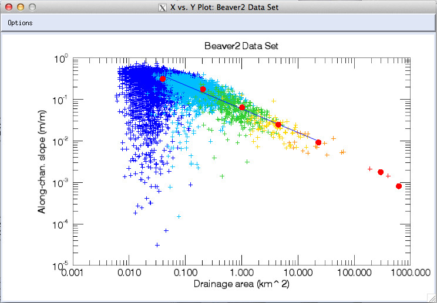Screen dimensions: 437x303
Task: Minimize the window using yellow button
Action: (21, 8)
